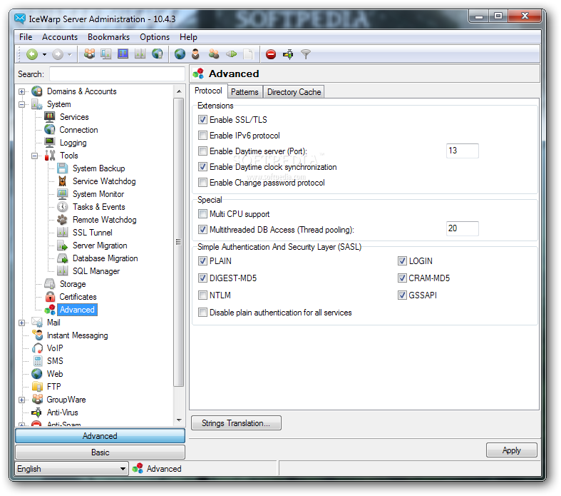Toggle the GSSAPI checkbox
The height and width of the screenshot is (496, 561).
[x=402, y=295]
